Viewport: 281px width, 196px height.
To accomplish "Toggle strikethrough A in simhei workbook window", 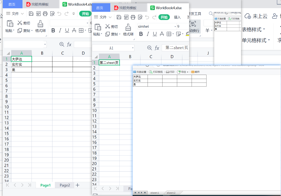I will pos(162,34).
